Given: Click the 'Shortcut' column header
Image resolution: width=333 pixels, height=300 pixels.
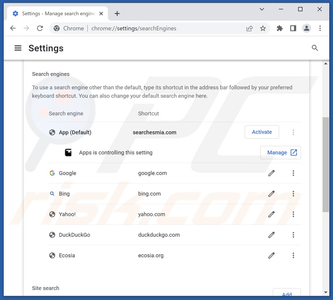Looking at the screenshot, I should [148, 113].
